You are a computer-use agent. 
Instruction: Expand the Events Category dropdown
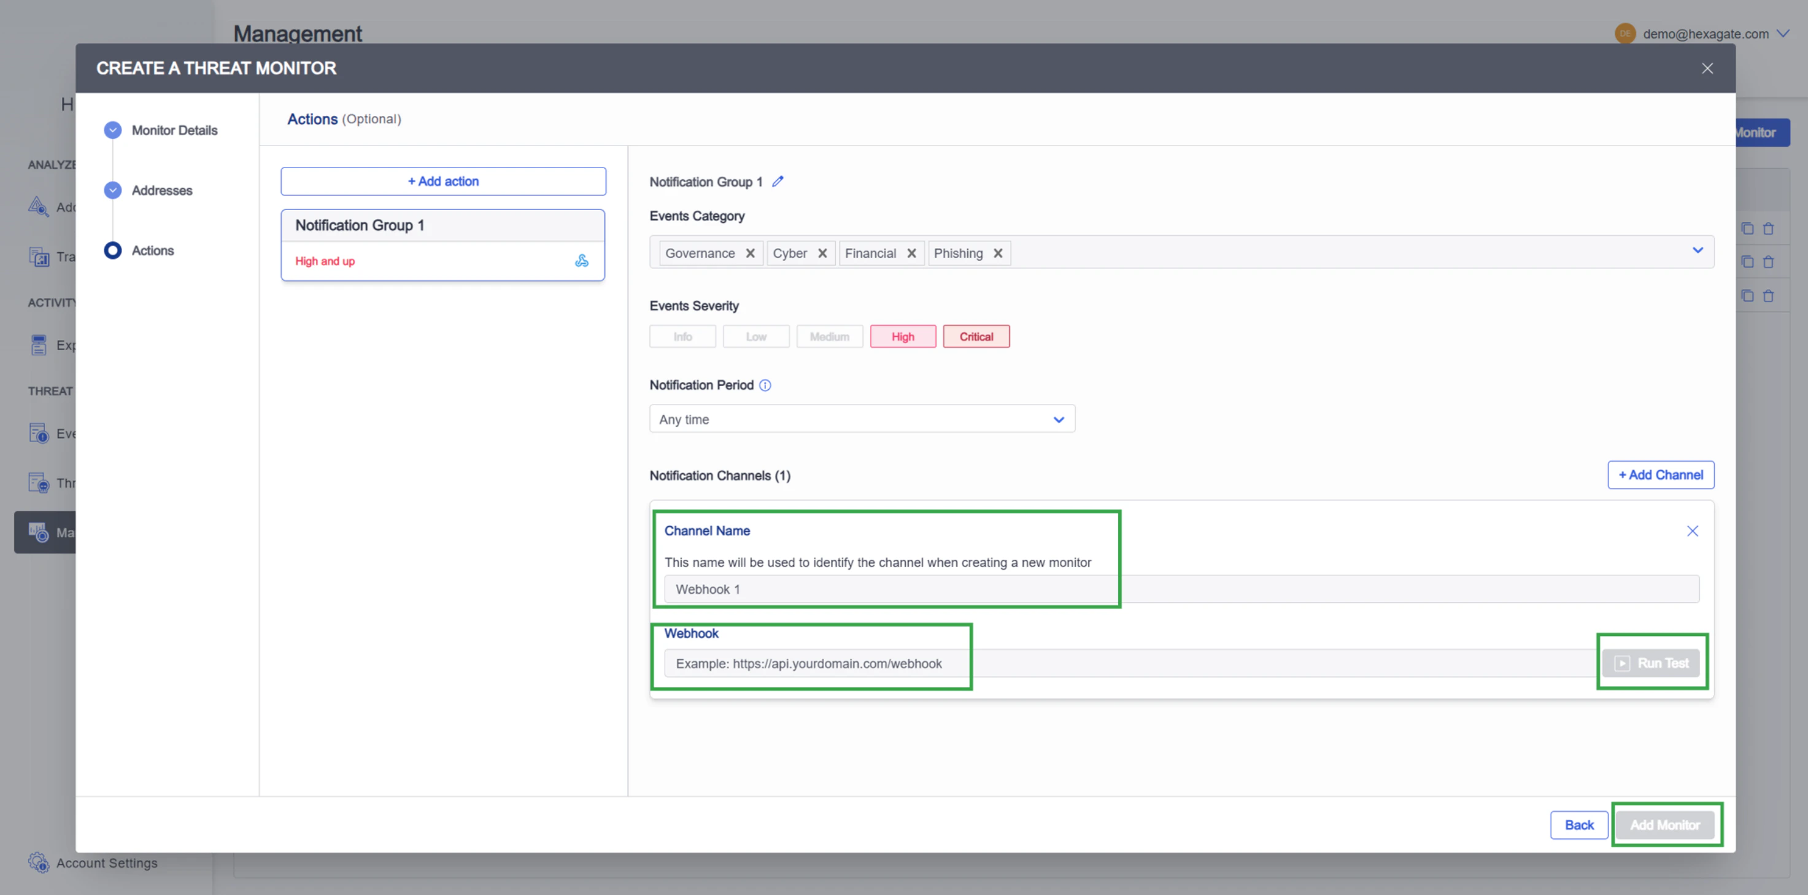pyautogui.click(x=1697, y=250)
